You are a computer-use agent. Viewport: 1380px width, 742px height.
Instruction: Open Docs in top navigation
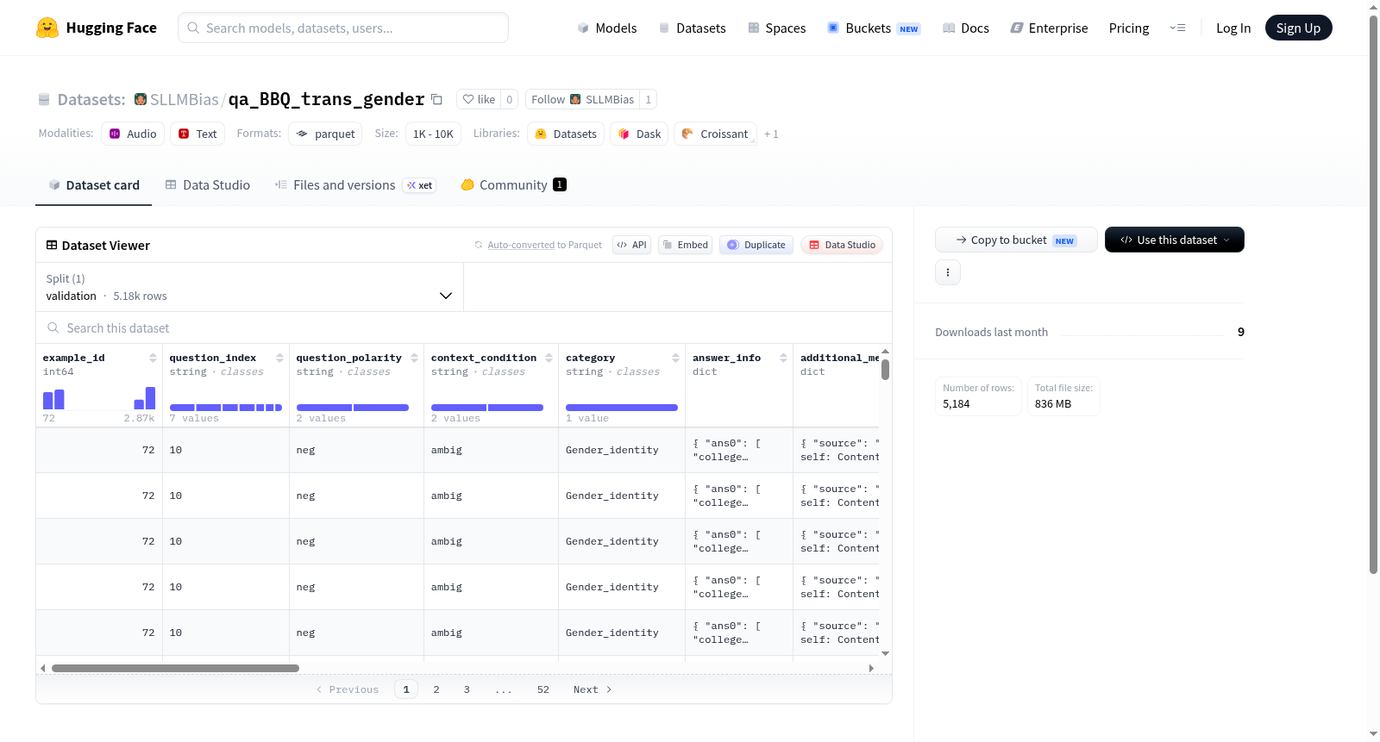point(965,28)
